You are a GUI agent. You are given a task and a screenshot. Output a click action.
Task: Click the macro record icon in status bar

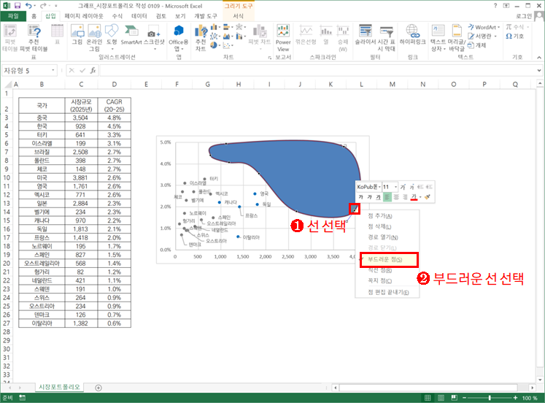click(x=22, y=398)
